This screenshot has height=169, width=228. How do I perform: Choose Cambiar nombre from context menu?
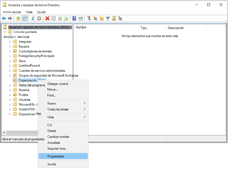pos(63,137)
